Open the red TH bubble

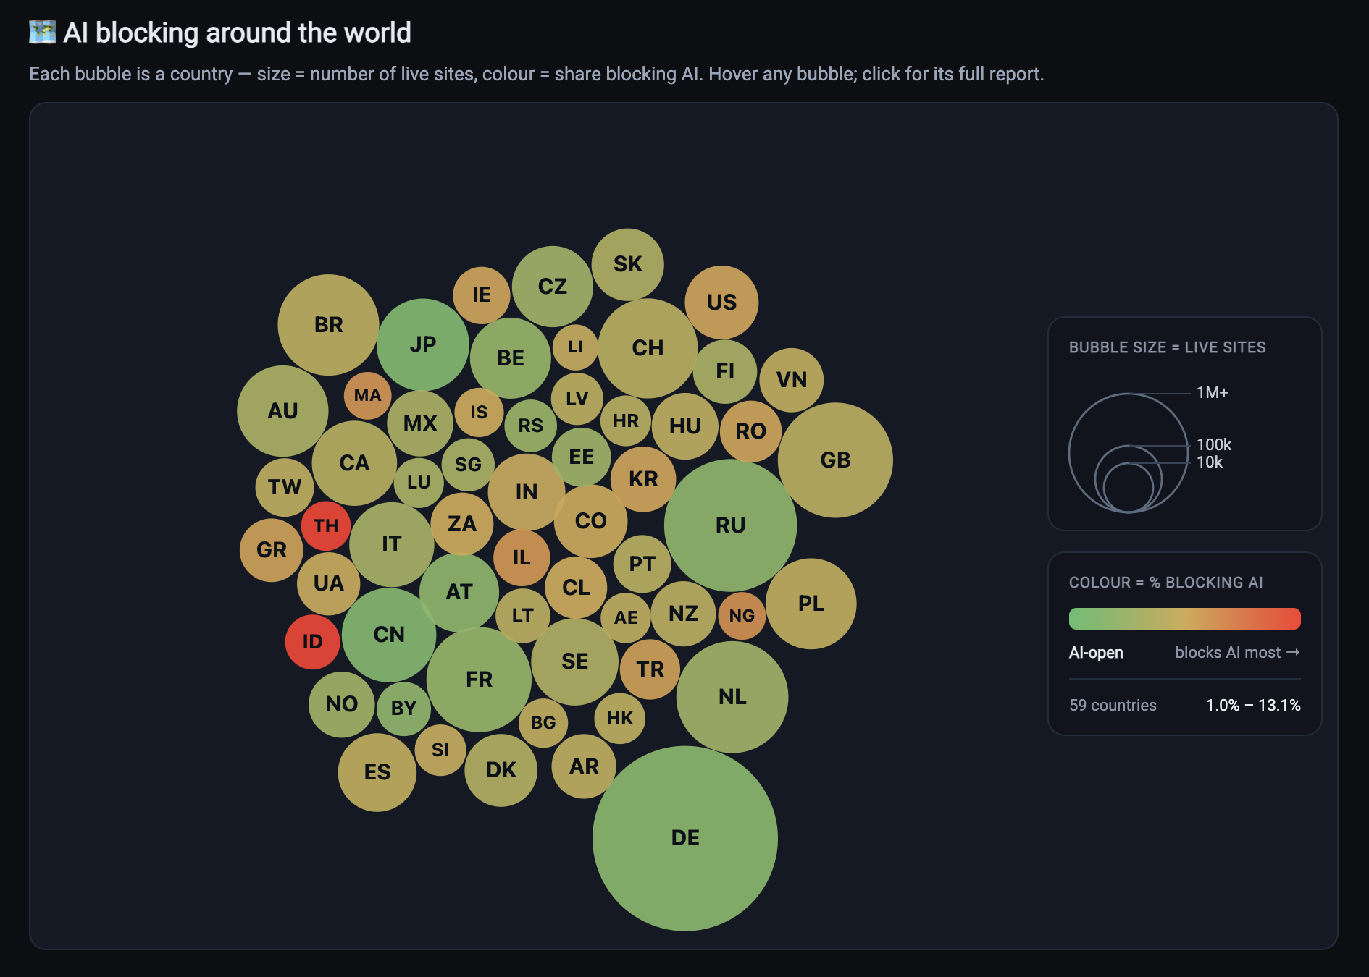point(326,526)
